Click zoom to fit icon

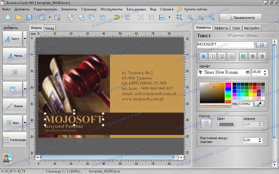179,17
